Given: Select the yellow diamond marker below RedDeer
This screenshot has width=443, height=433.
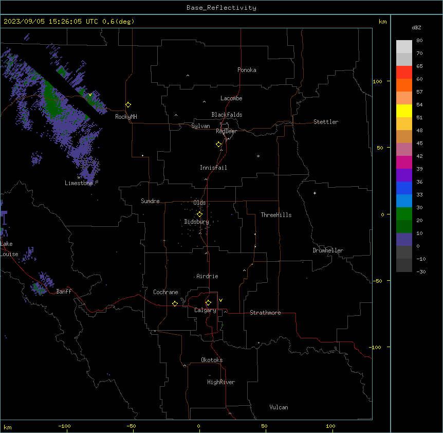Looking at the screenshot, I should [219, 145].
